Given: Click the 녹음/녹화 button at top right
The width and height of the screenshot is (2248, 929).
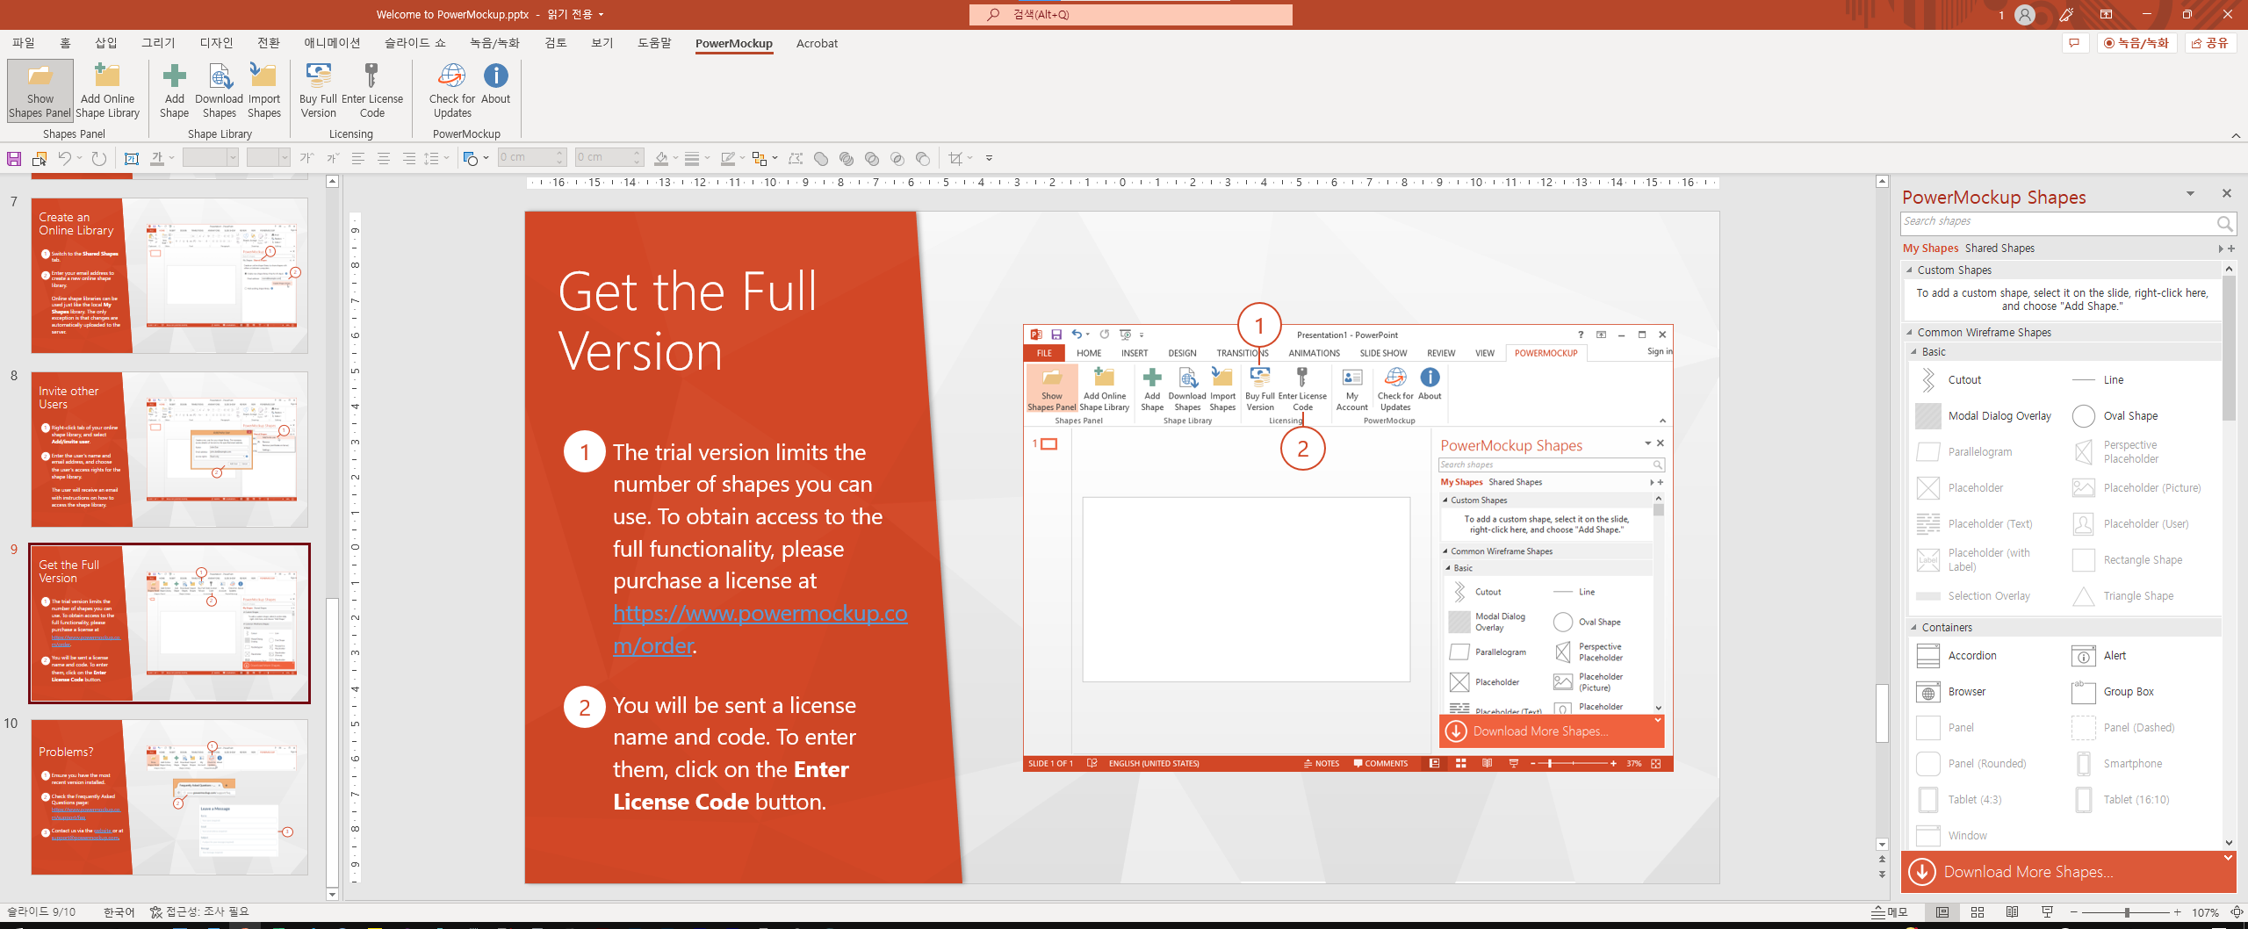Looking at the screenshot, I should 2136,43.
